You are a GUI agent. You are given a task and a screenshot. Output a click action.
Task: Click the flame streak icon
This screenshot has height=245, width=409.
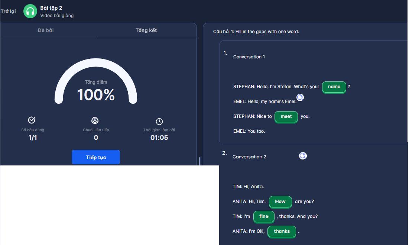coord(95,120)
